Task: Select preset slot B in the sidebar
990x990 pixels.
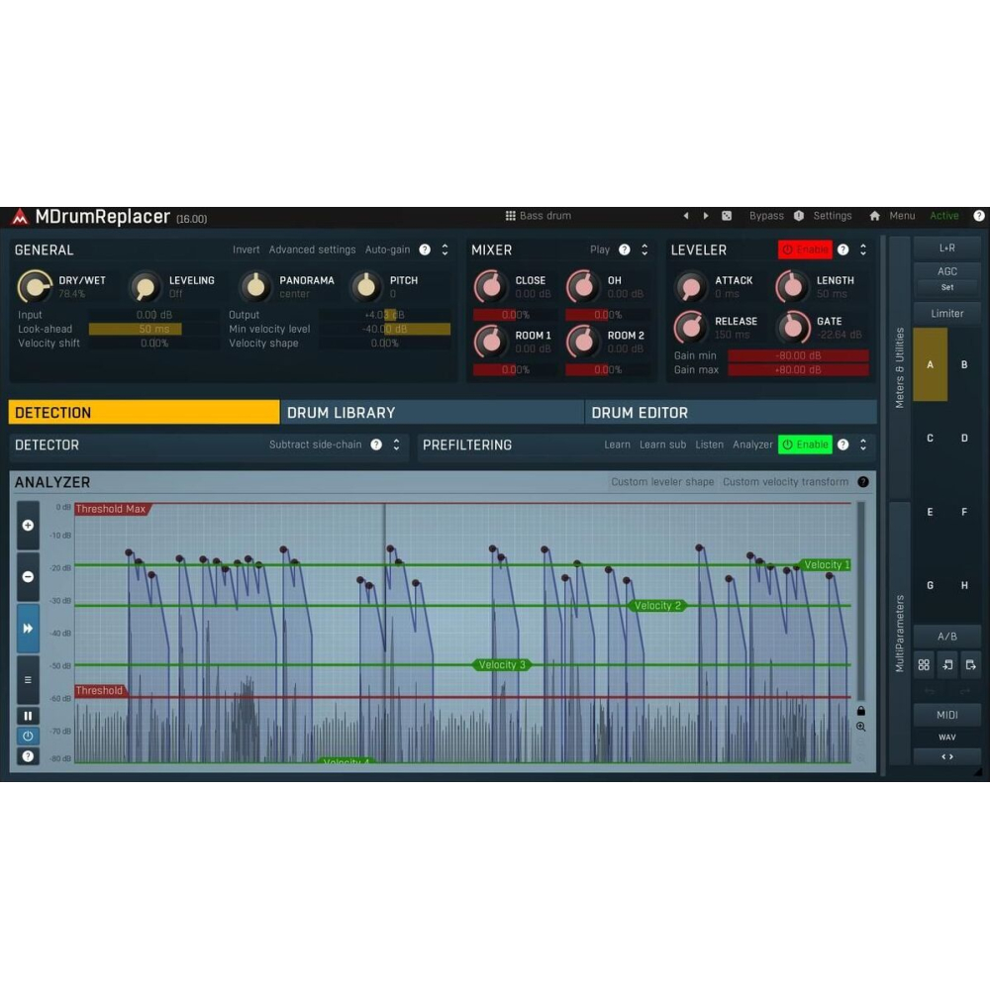Action: 964,365
